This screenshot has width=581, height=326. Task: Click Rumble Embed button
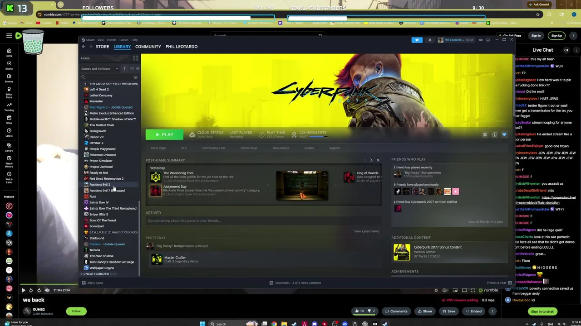pyautogui.click(x=473, y=311)
